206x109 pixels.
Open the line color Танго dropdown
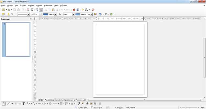click(55, 14)
